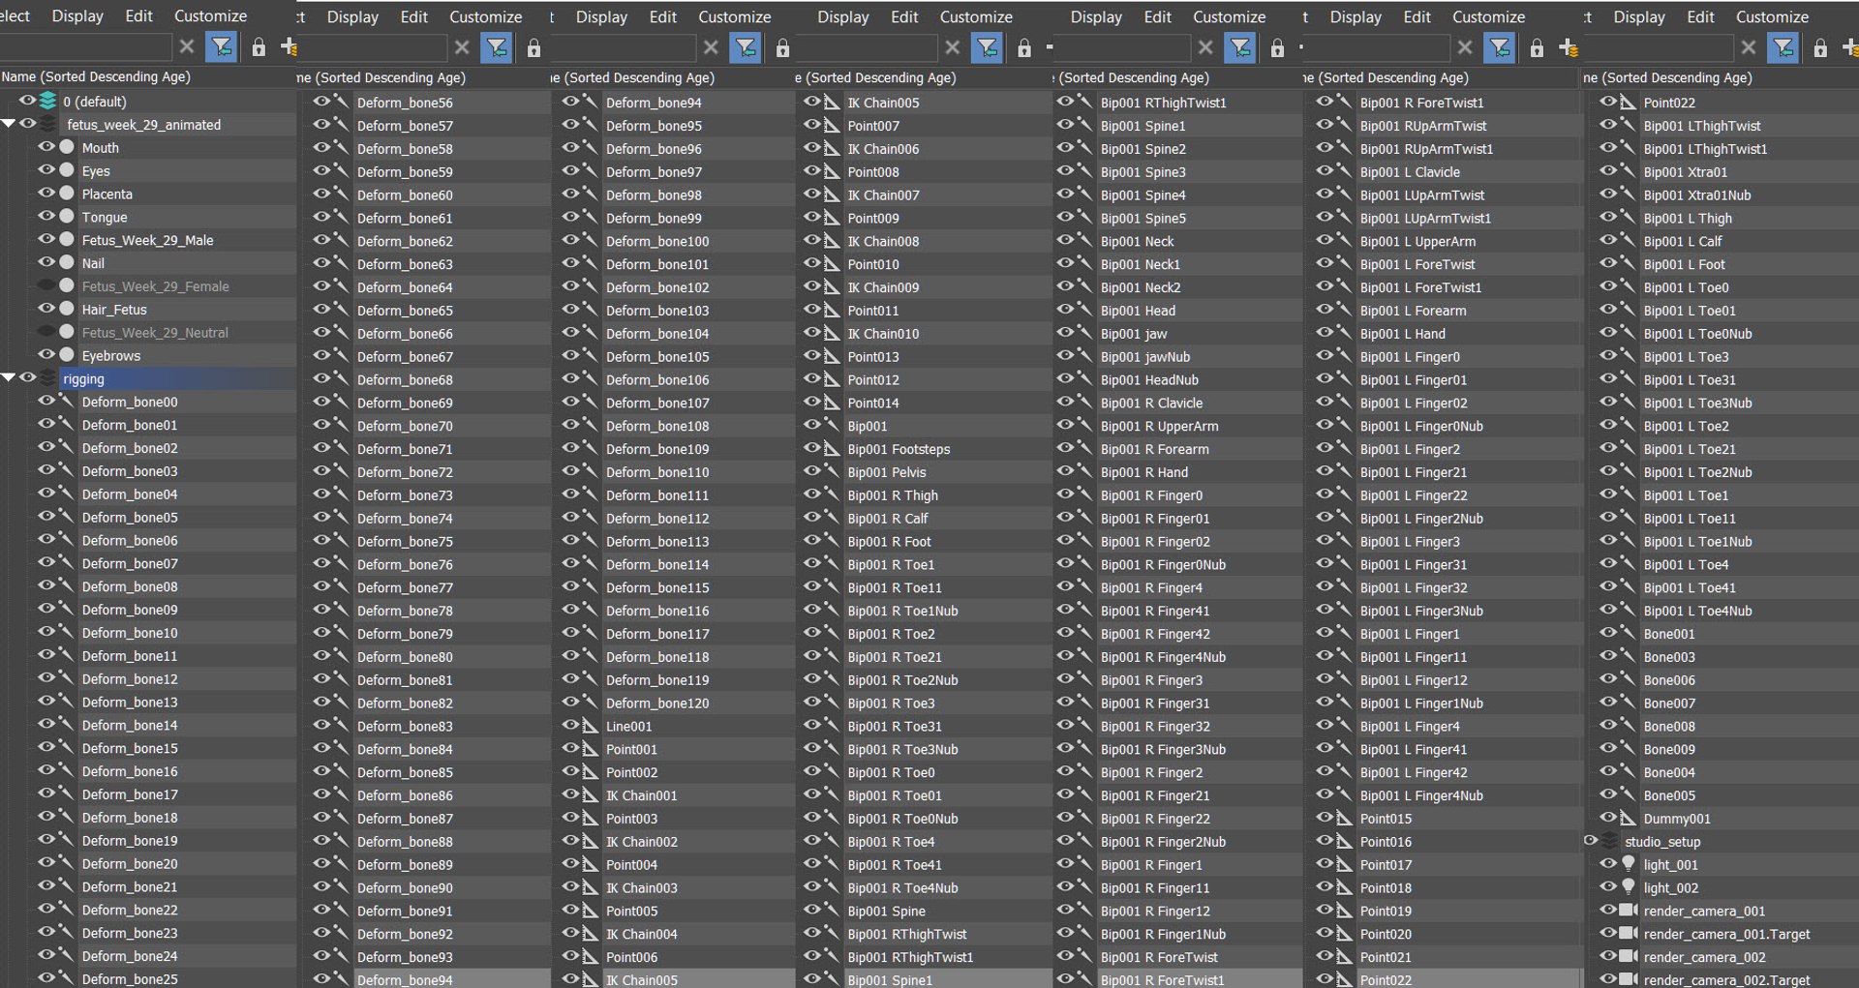The height and width of the screenshot is (988, 1859).
Task: Click the Name column header above '0 (default)'
Action: (x=96, y=76)
